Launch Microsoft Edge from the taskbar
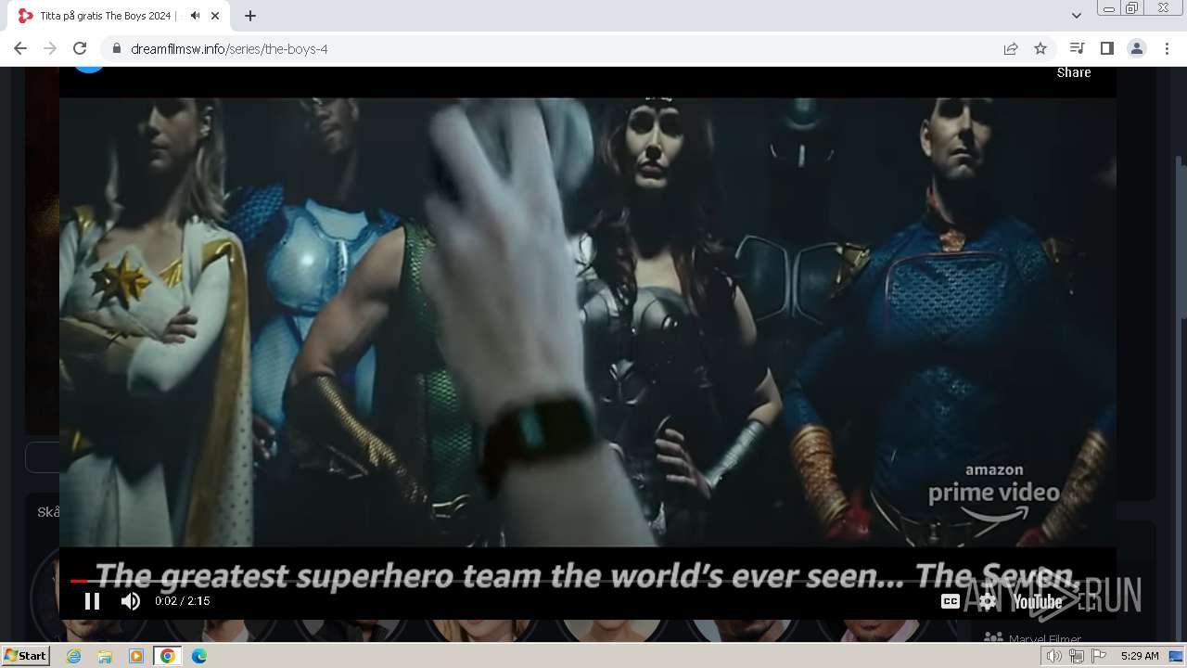Image resolution: width=1187 pixels, height=668 pixels. click(198, 656)
